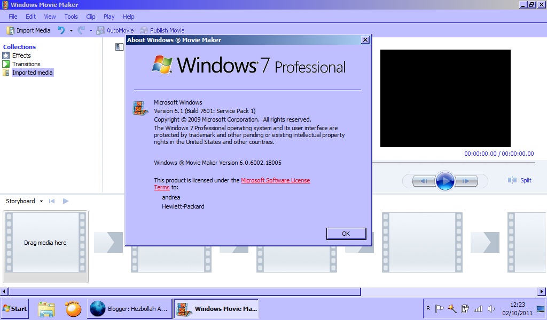
Task: Click the Show desktop icon at taskbar end
Action: 541,308
